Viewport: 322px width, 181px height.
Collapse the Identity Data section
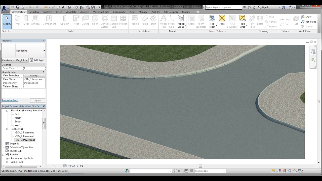43,72
